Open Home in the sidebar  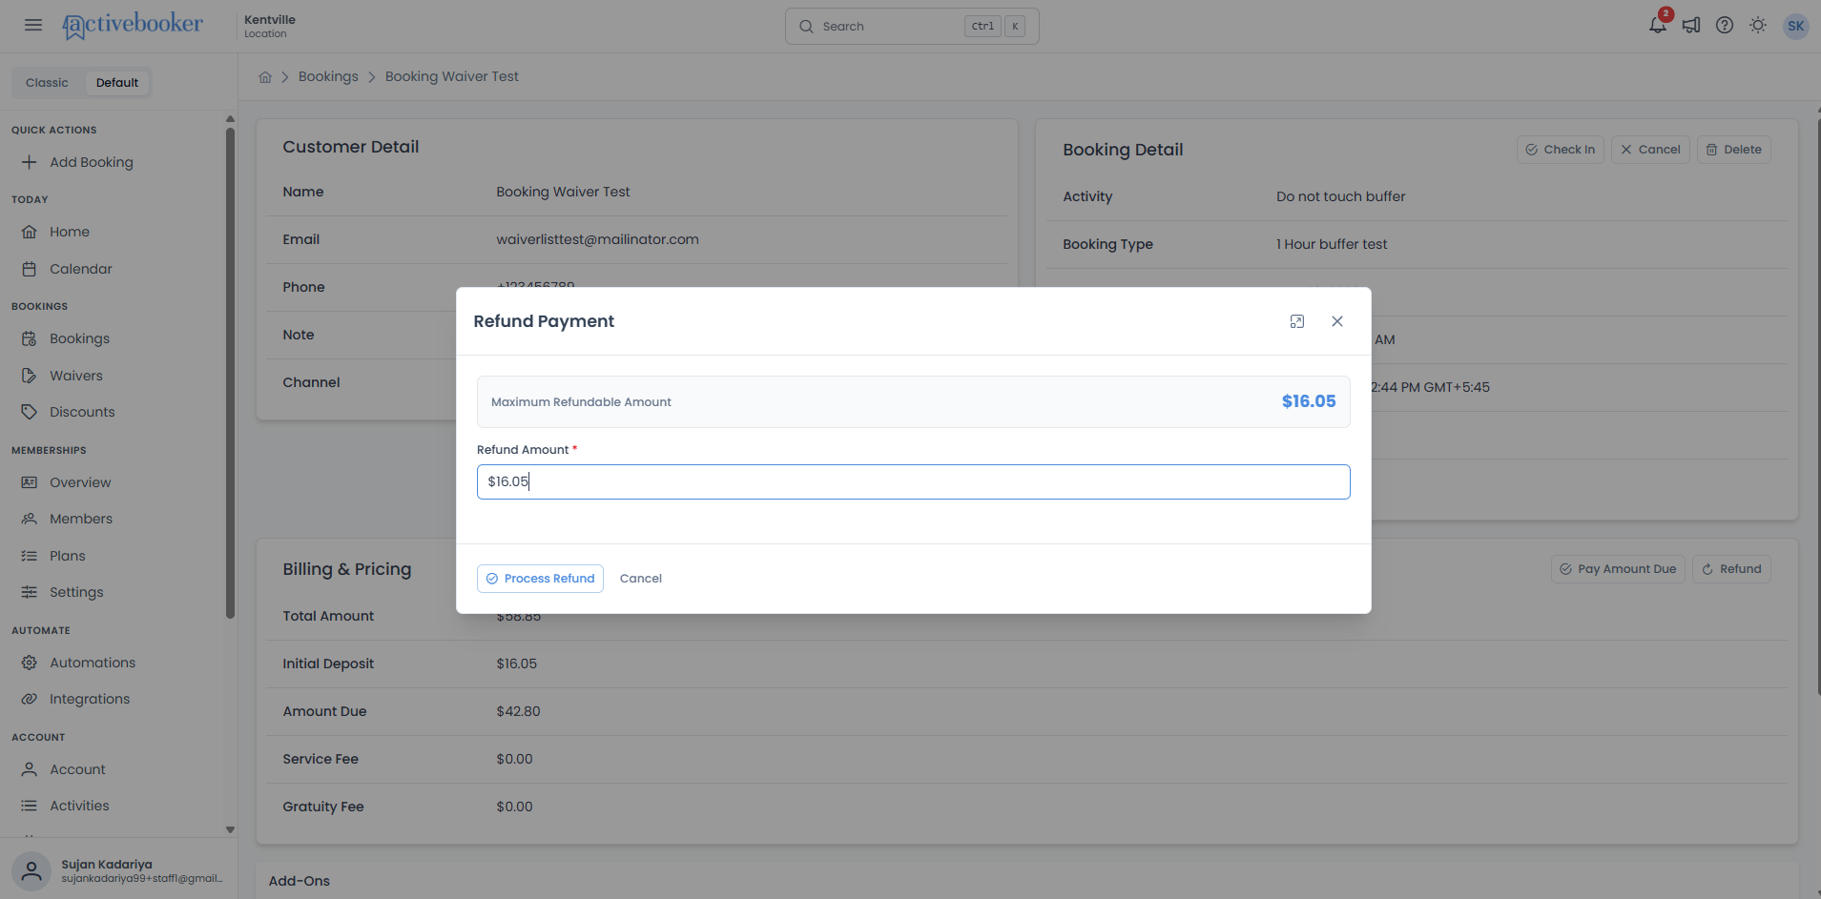(x=70, y=232)
